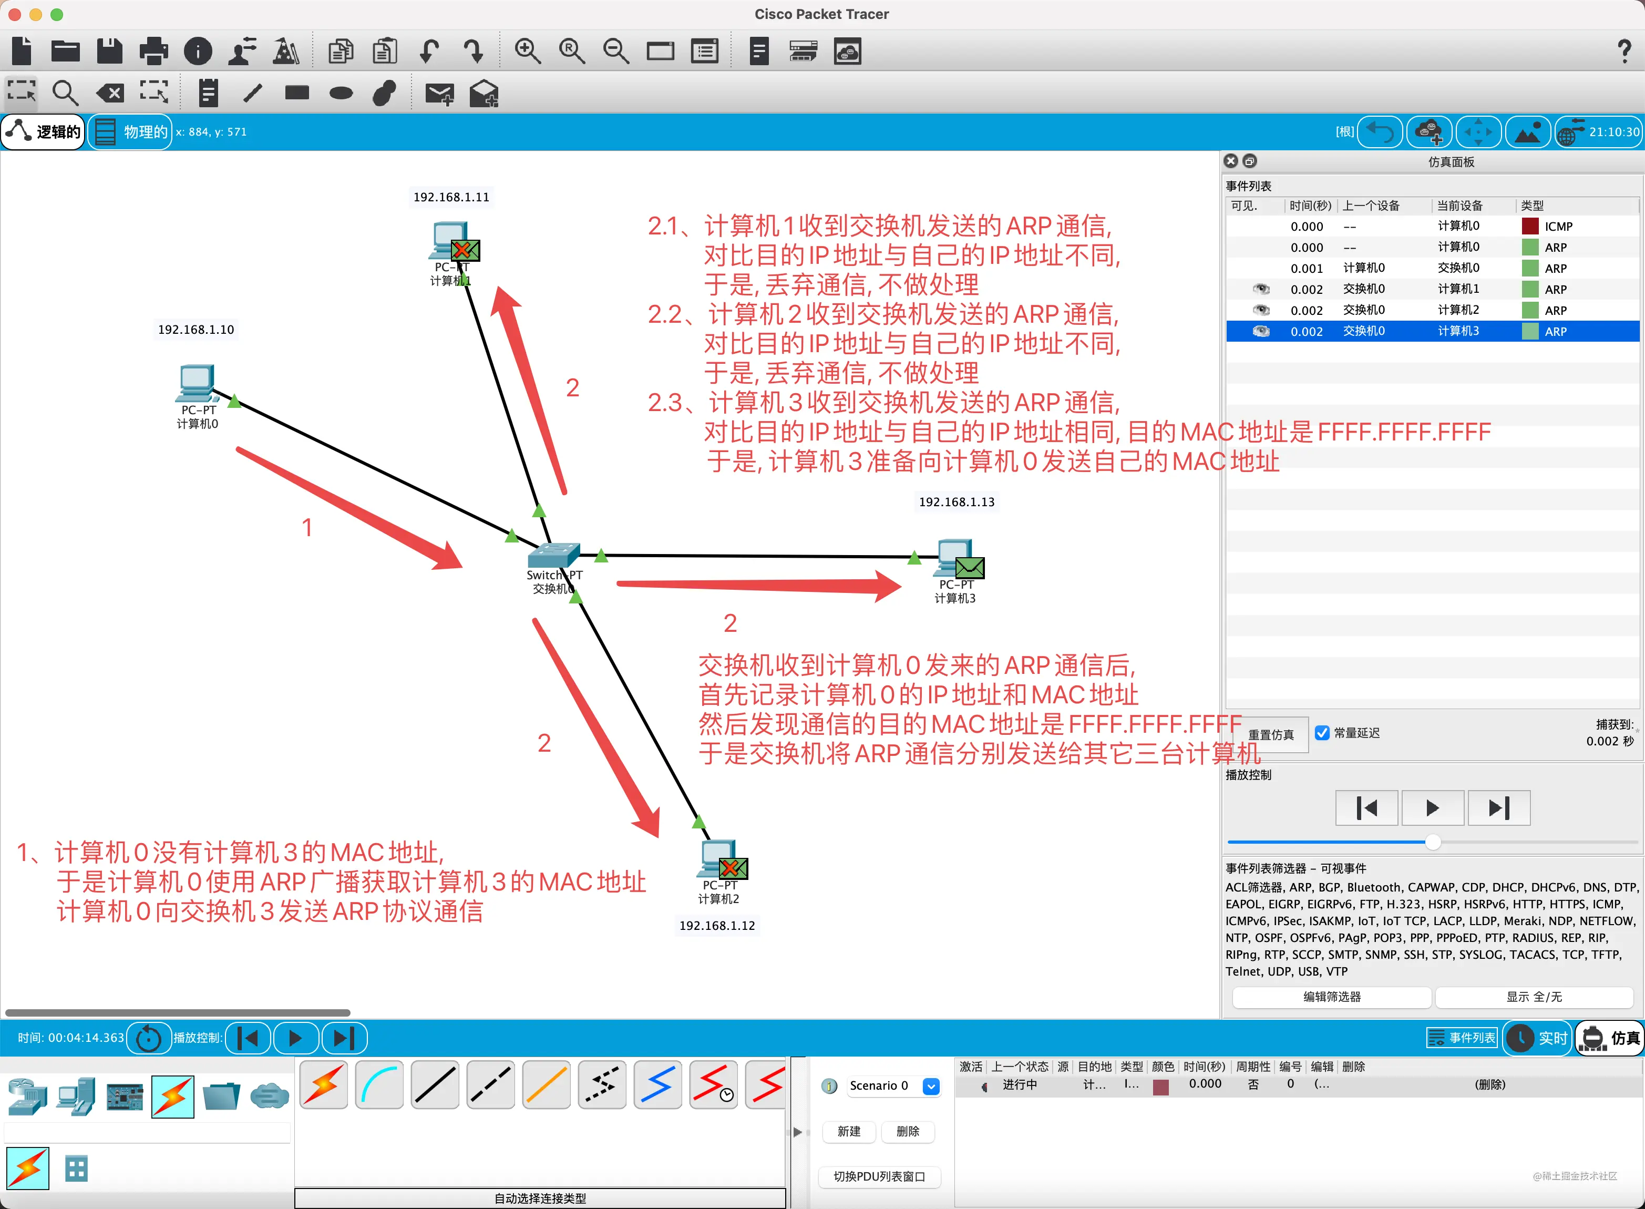The image size is (1645, 1209).
Task: Toggle visibility eye for 计算机2 ARP event
Action: coord(1261,310)
